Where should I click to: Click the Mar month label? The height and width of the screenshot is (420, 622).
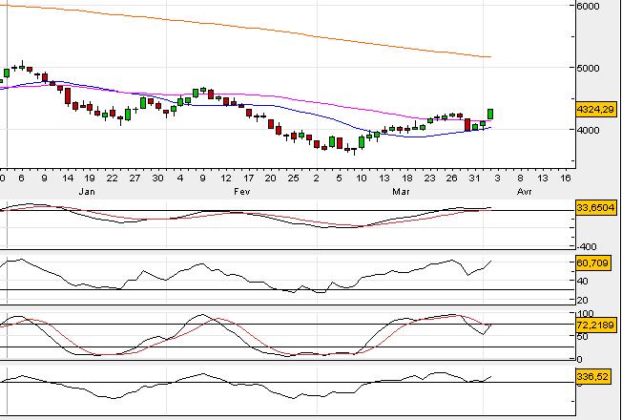401,192
